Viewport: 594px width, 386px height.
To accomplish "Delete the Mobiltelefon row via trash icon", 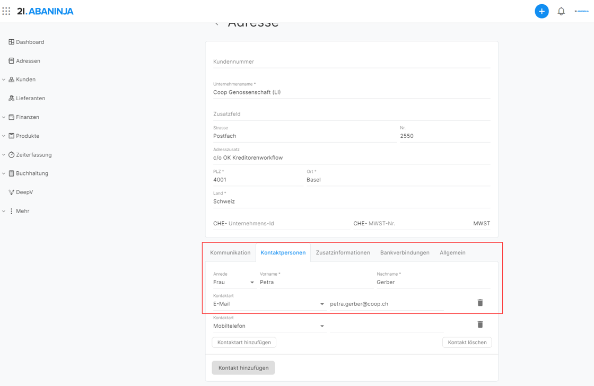I will 480,324.
